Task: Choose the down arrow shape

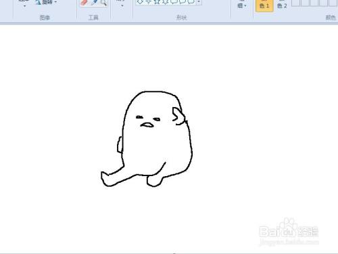Action: point(140,2)
